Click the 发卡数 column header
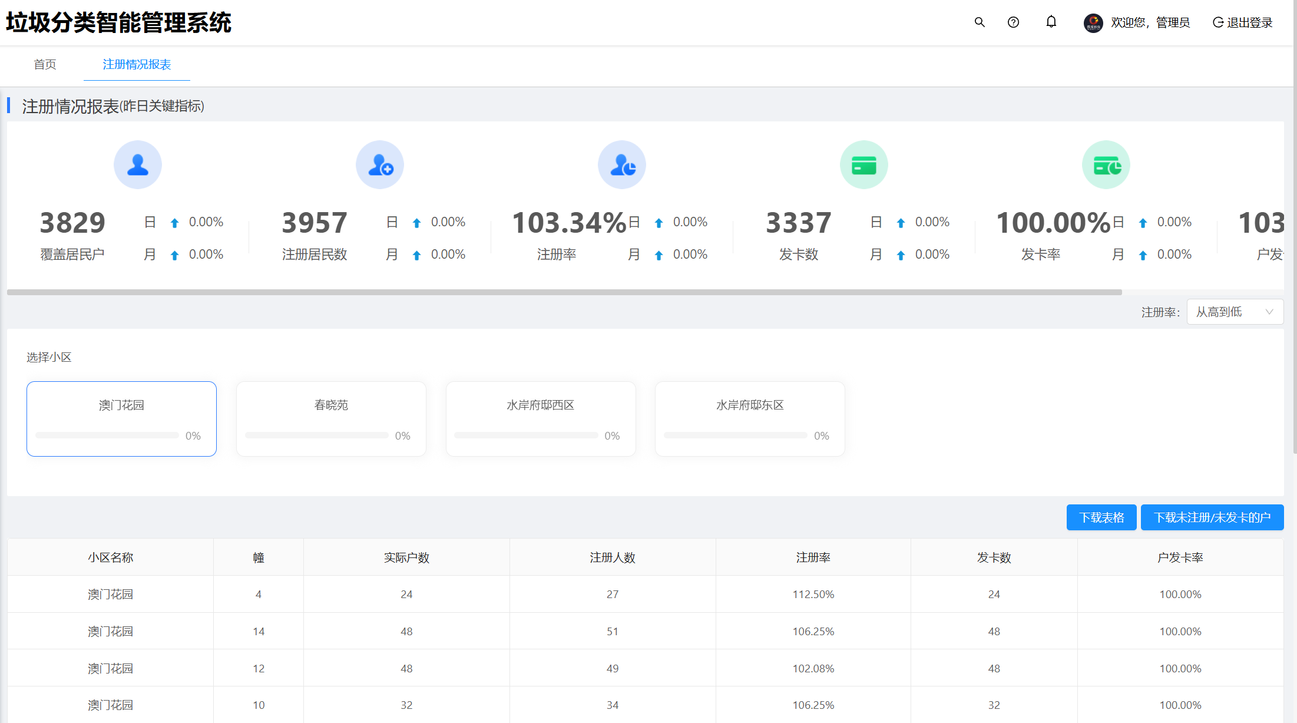This screenshot has height=723, width=1297. point(994,557)
